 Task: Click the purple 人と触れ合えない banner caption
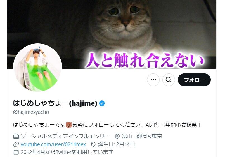145,60
